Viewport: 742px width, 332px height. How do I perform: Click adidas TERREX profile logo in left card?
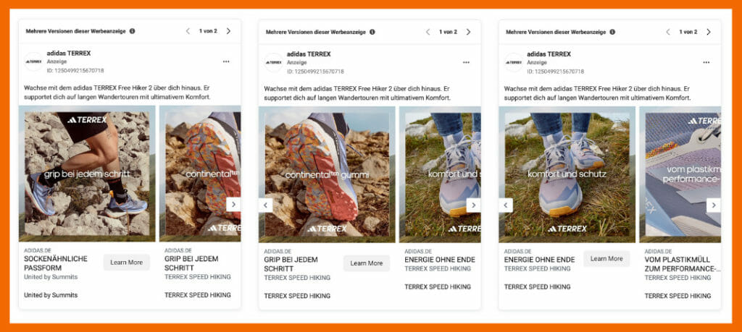[33, 62]
